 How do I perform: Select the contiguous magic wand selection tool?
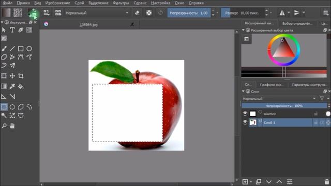click(x=4, y=115)
